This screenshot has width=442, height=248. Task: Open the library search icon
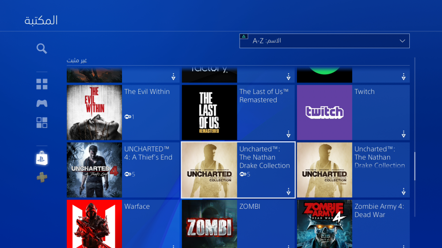(x=42, y=49)
